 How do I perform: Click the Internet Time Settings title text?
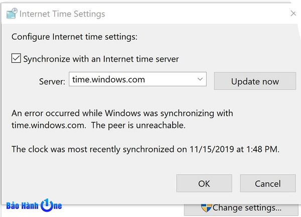coord(62,14)
